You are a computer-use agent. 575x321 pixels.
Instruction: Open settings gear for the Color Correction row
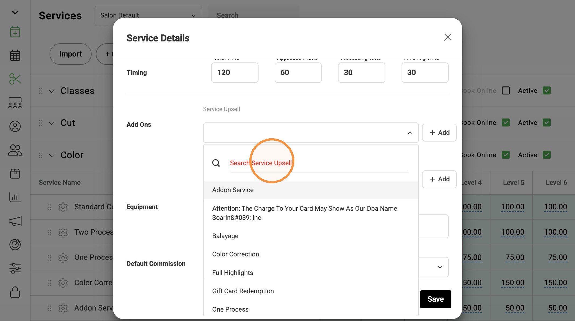point(63,283)
